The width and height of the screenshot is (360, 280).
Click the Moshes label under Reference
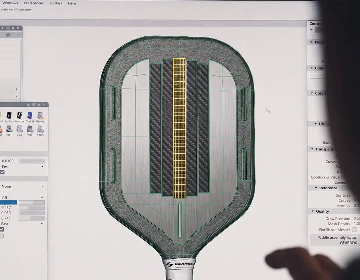(x=343, y=206)
